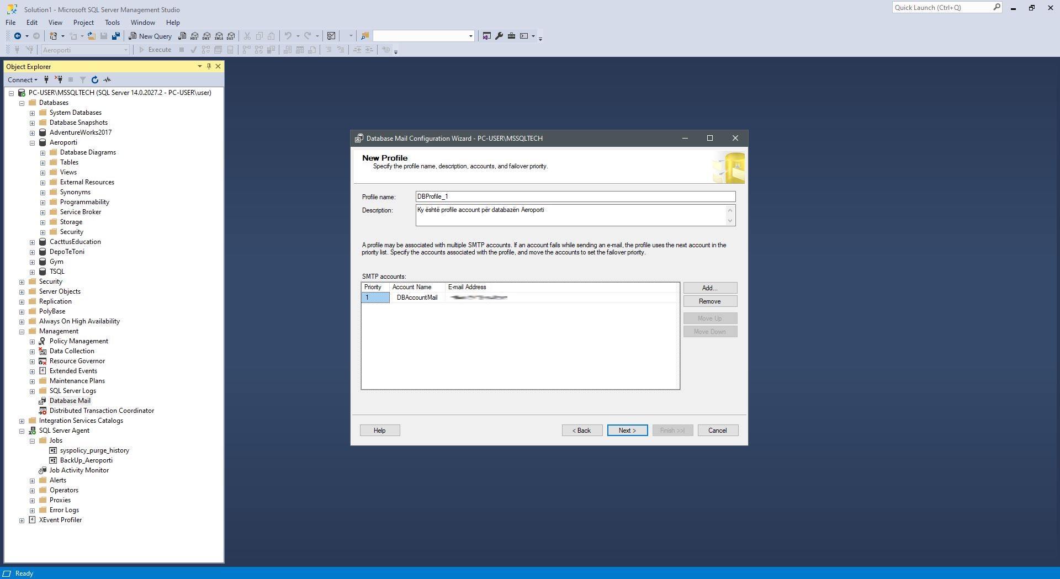Open the Connect dropdown in Object Explorer
The height and width of the screenshot is (579, 1060).
pyautogui.click(x=23, y=79)
